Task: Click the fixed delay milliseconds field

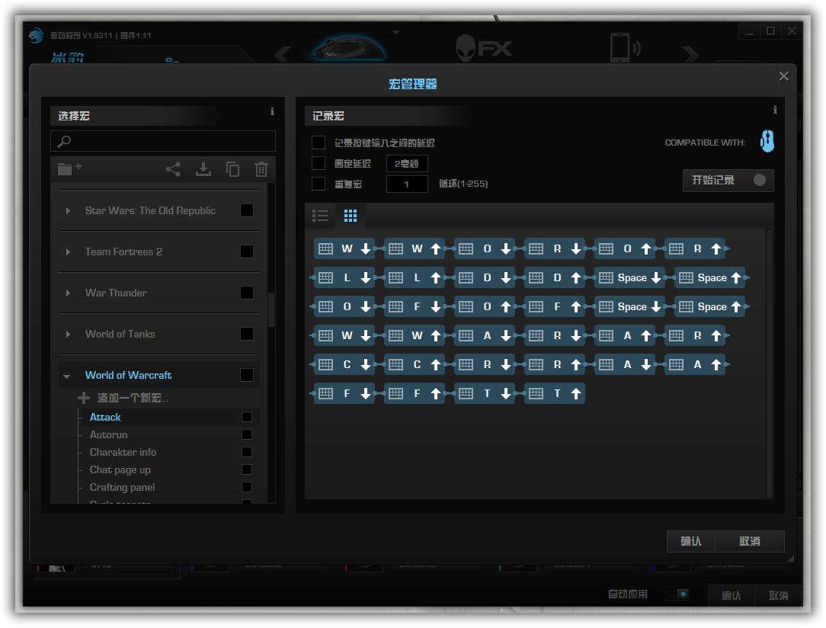Action: (x=407, y=163)
